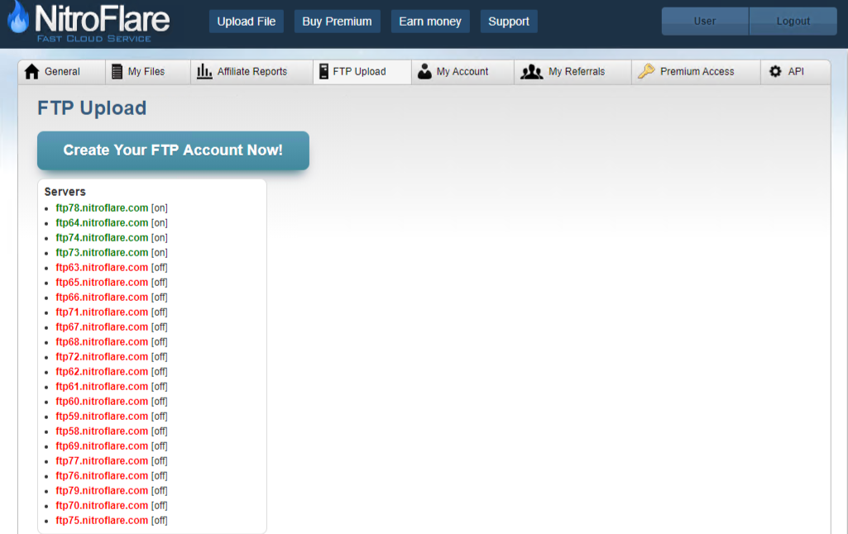Open the ftp78.nitroflare.com server link
Screen dimensions: 848x534
pos(102,208)
